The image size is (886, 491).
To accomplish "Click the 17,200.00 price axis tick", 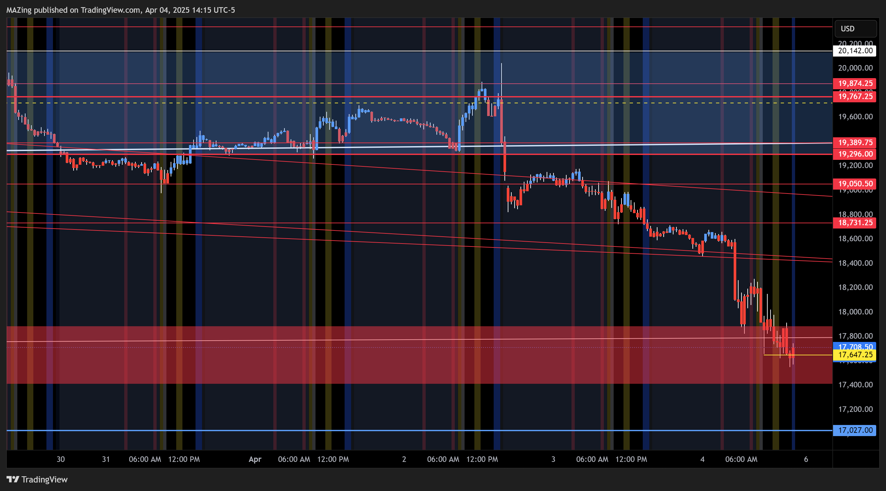I will [855, 409].
